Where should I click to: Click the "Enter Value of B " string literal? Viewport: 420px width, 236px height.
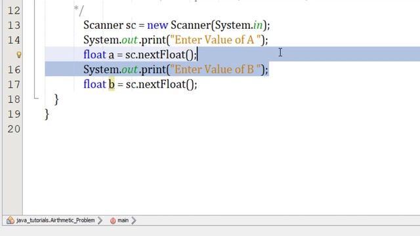[216, 69]
